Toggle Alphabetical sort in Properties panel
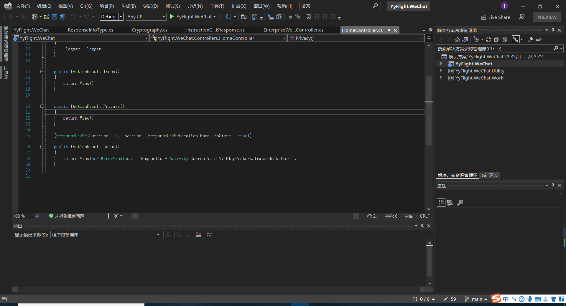Viewport: 566px width, 306px height. 450,203
